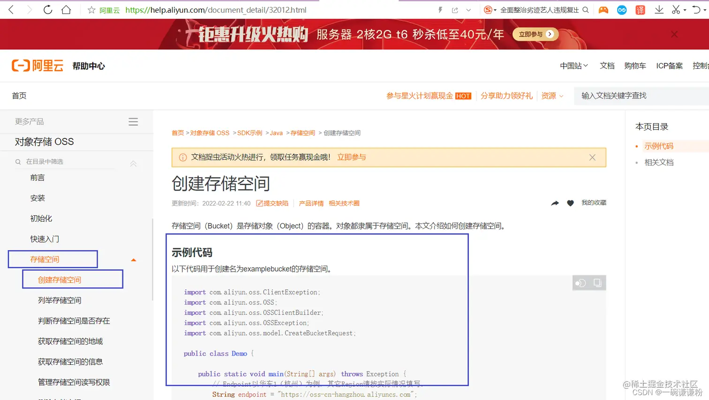Open 分享助力领好礼 link

(506, 96)
